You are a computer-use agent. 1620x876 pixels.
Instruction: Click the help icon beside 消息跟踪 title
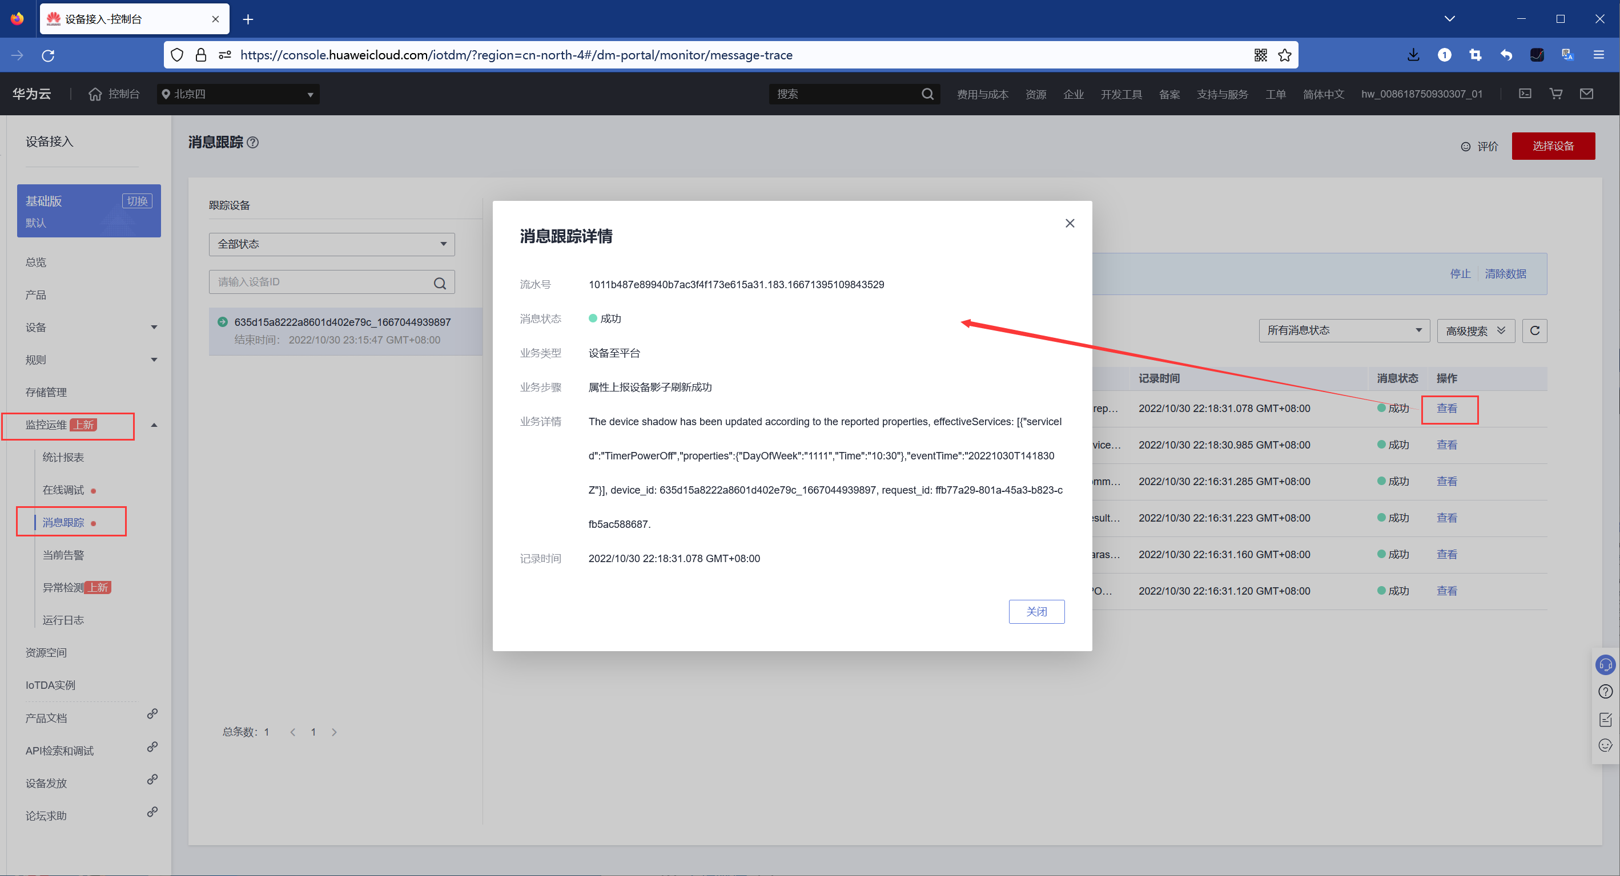[x=253, y=143]
